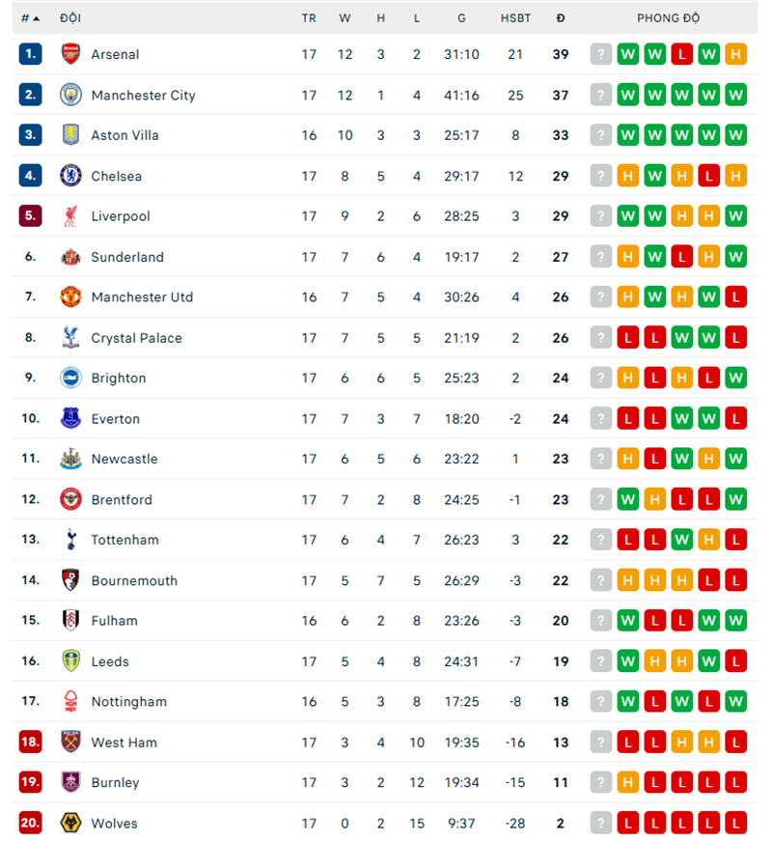Screen dimensions: 772x842
Task: Sort by the HSBT goal difference header
Action: click(x=515, y=18)
